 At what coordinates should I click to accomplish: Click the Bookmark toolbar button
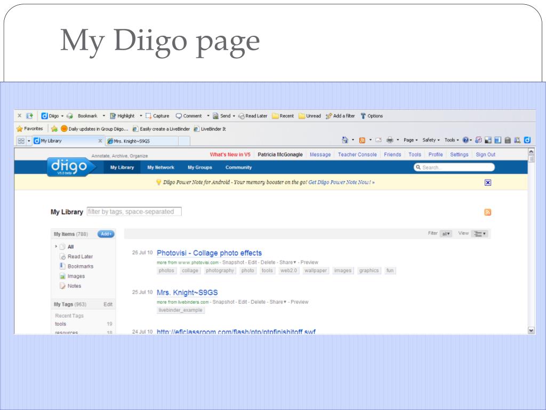point(83,116)
